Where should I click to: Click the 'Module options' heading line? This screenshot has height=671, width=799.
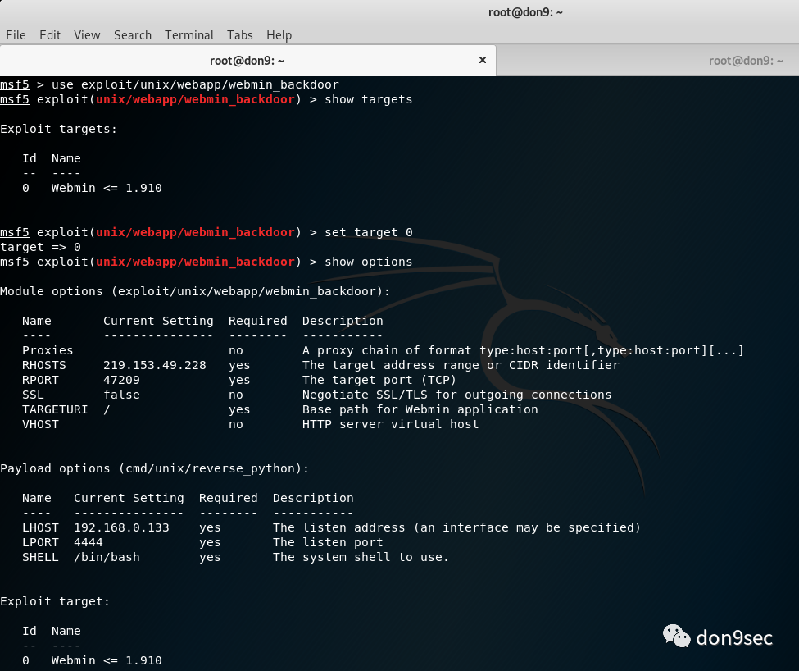(x=195, y=291)
